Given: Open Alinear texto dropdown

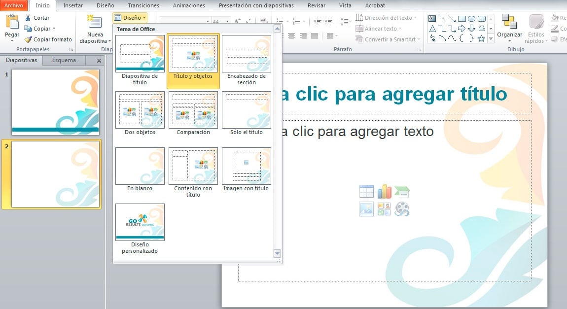Looking at the screenshot, I should (x=378, y=29).
